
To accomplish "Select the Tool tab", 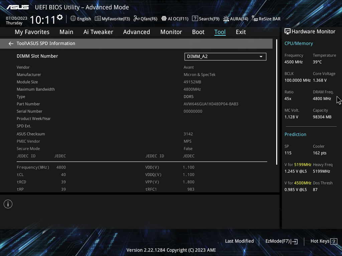I will pos(220,32).
